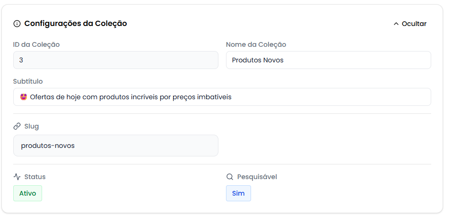Toggle the Sim searchable badge
The image size is (452, 215).
[x=238, y=193]
